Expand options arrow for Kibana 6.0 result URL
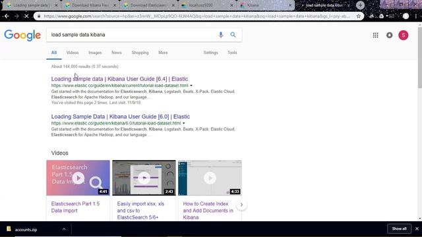 click(183, 123)
